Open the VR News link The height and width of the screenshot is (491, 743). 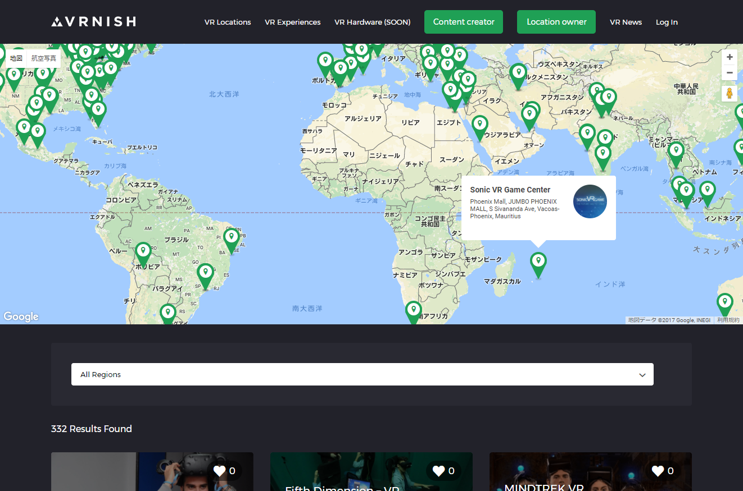pyautogui.click(x=626, y=22)
